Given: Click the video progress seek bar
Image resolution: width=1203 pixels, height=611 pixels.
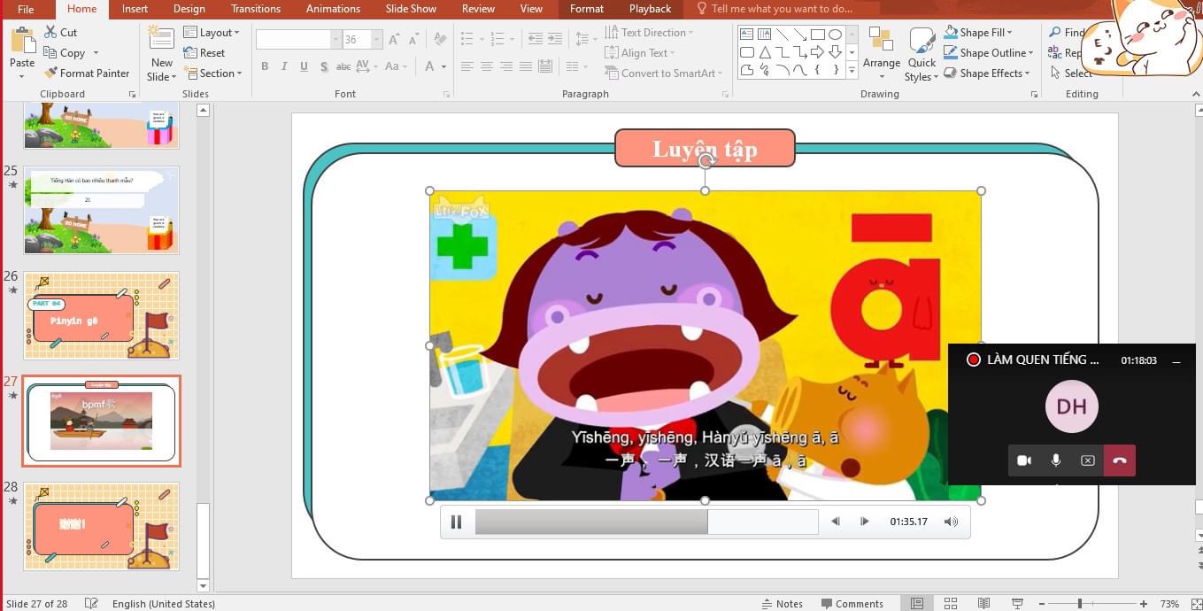Looking at the screenshot, I should 646,522.
